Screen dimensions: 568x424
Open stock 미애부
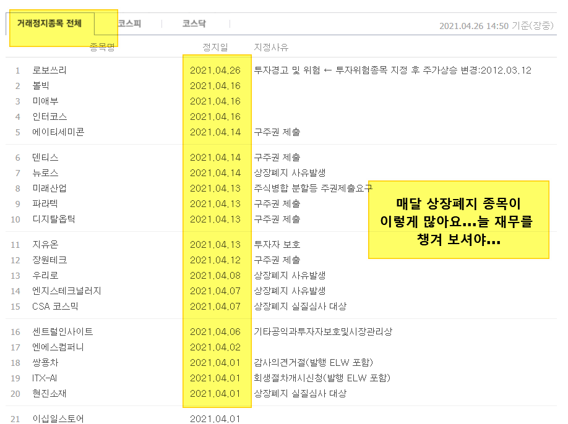[x=45, y=101]
